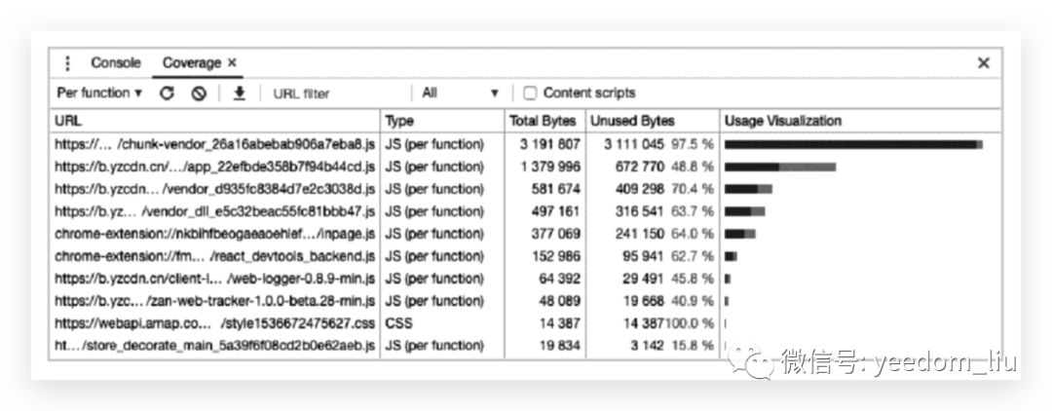Expand the All type filter dropdown
This screenshot has width=1052, height=411.
click(x=460, y=93)
